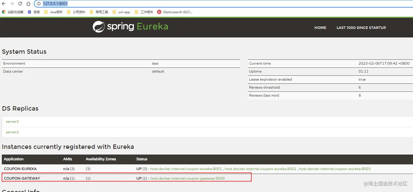The height and width of the screenshot is (192, 413).
Task: Click the address bar showing 127.0.0.1:8001
Action: (224, 4)
